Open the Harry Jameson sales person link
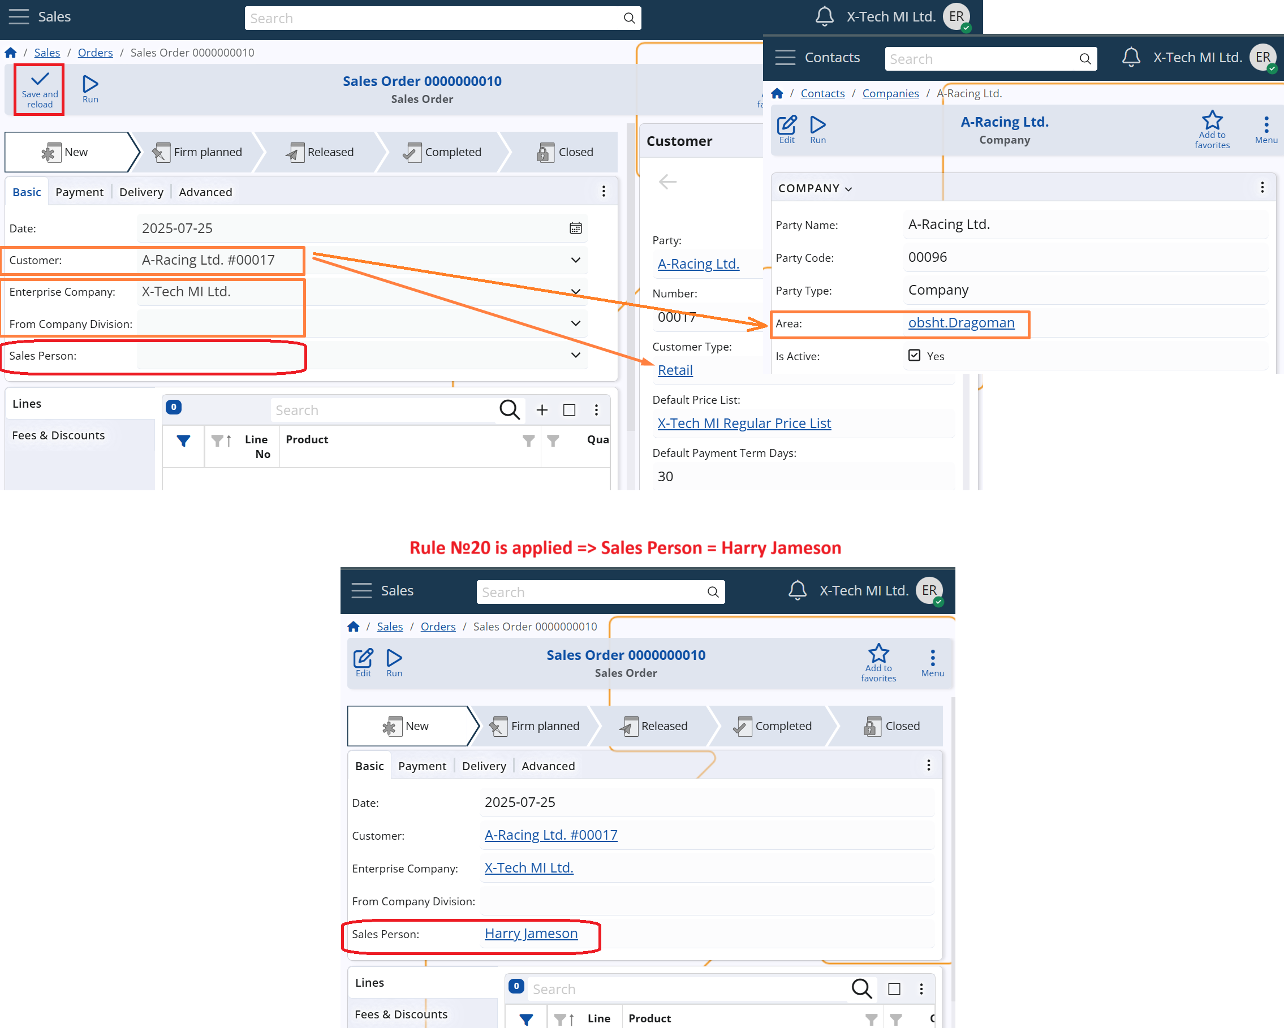 (x=531, y=934)
